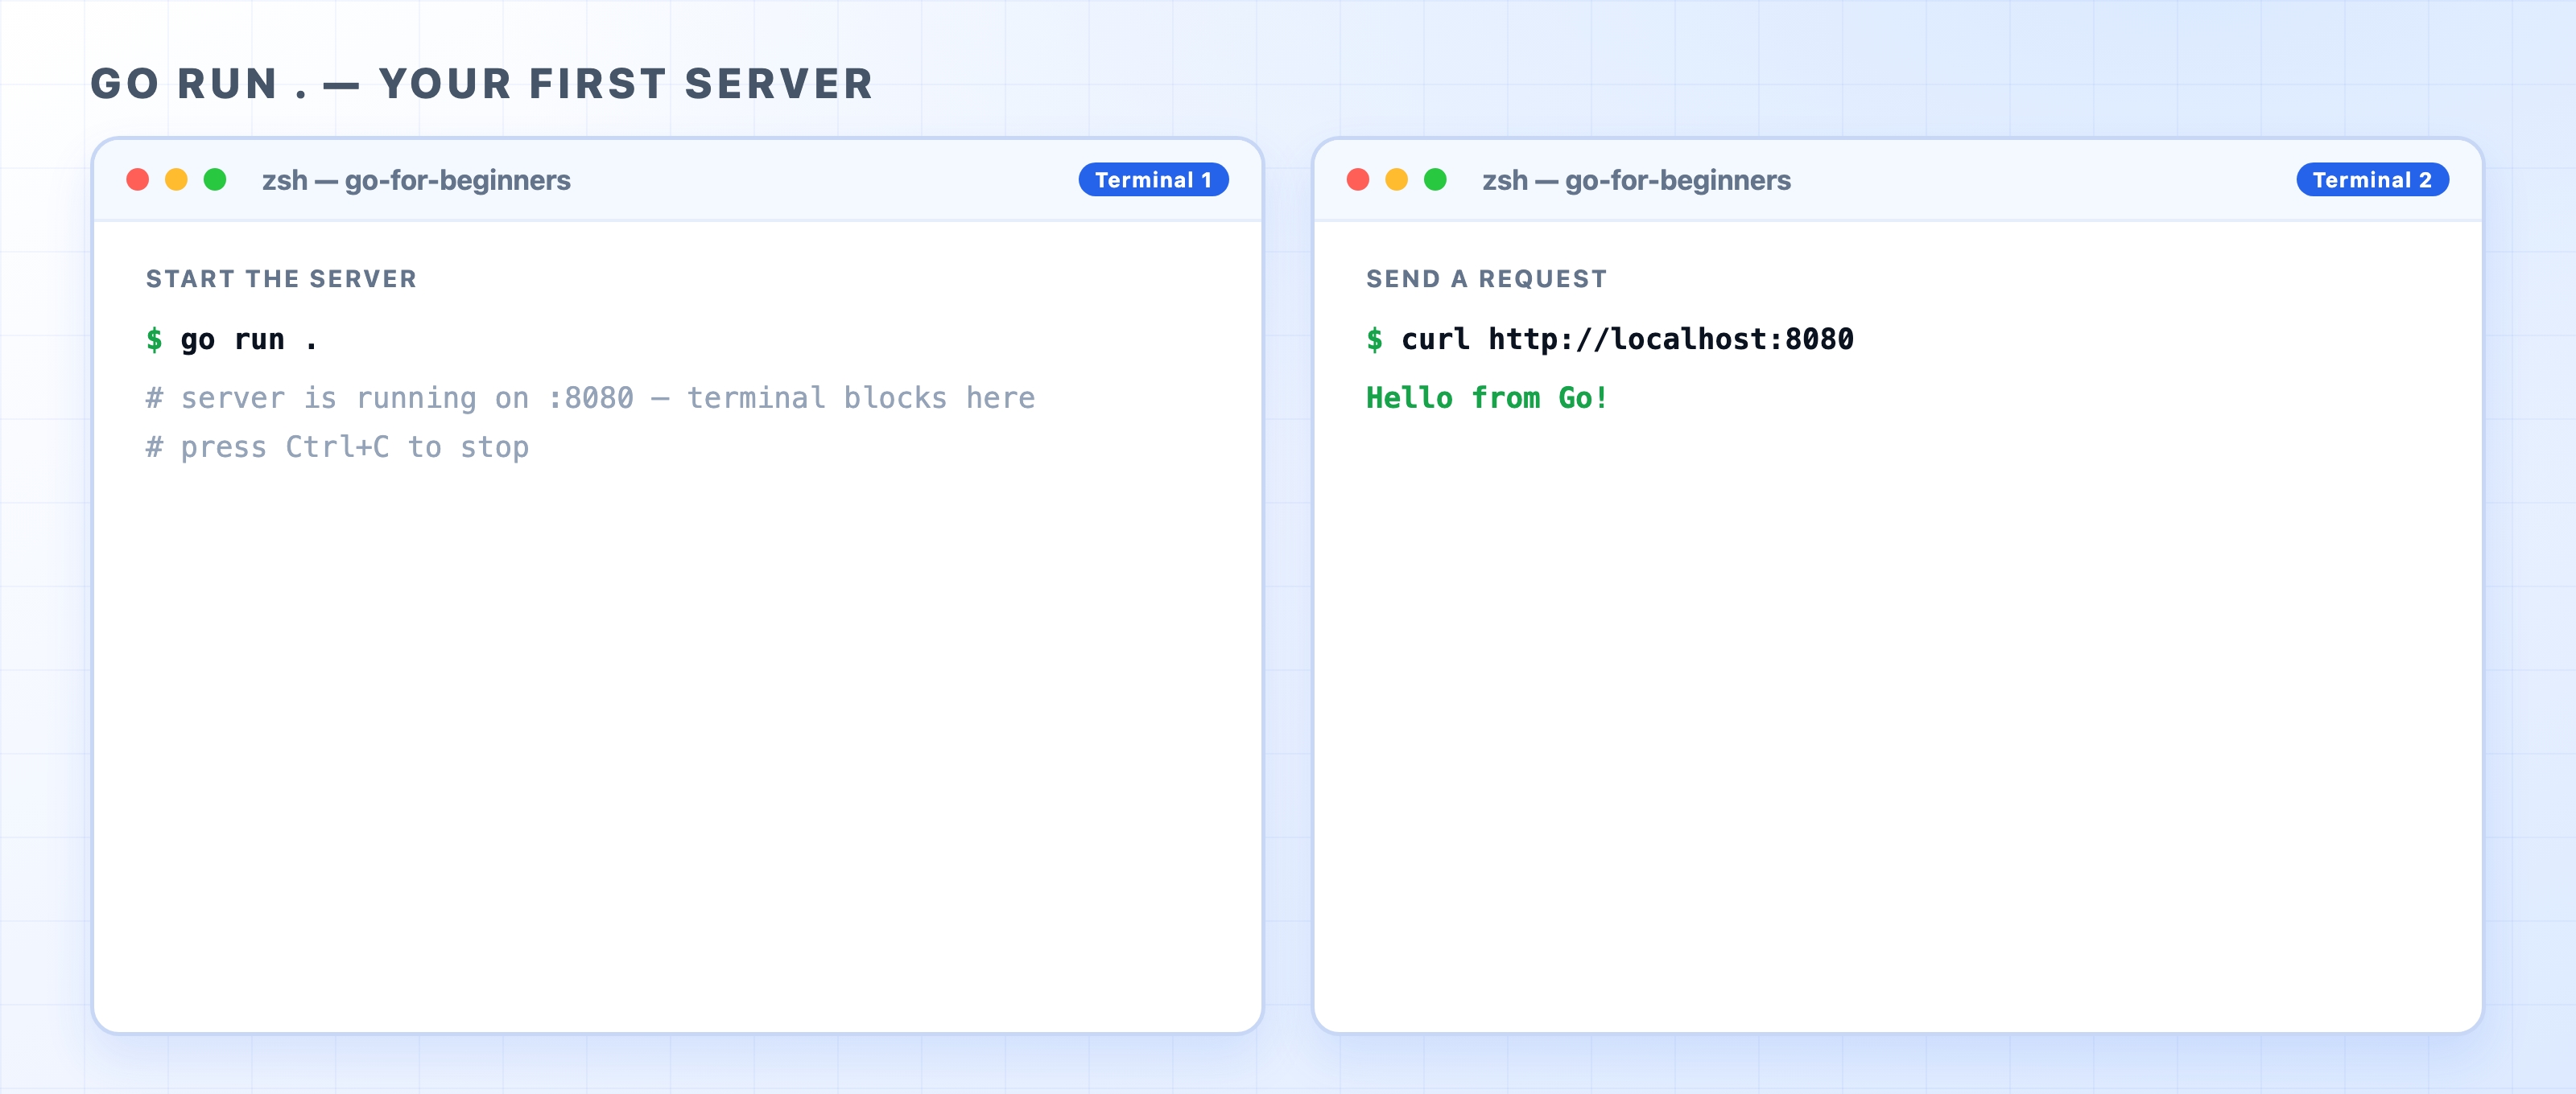The height and width of the screenshot is (1094, 2576).
Task: Select the Terminal 1 badge
Action: pos(1153,180)
